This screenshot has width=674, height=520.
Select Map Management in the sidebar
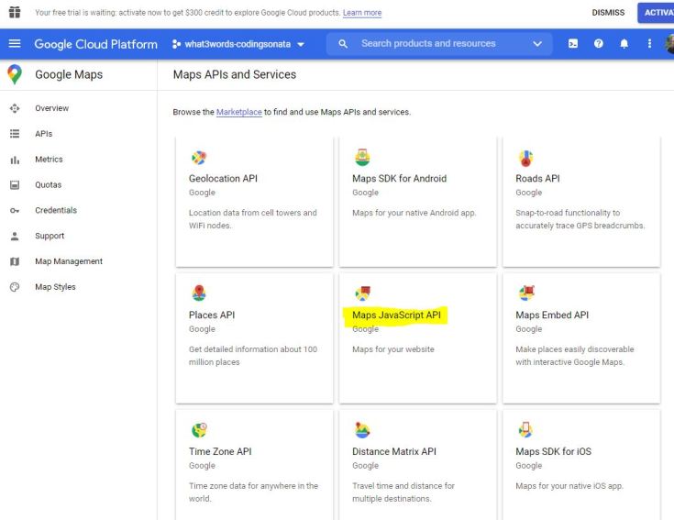tap(69, 261)
